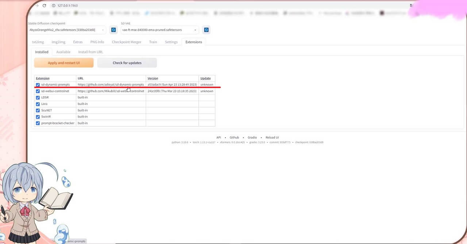Click the browser forward arrow

coord(37,5)
